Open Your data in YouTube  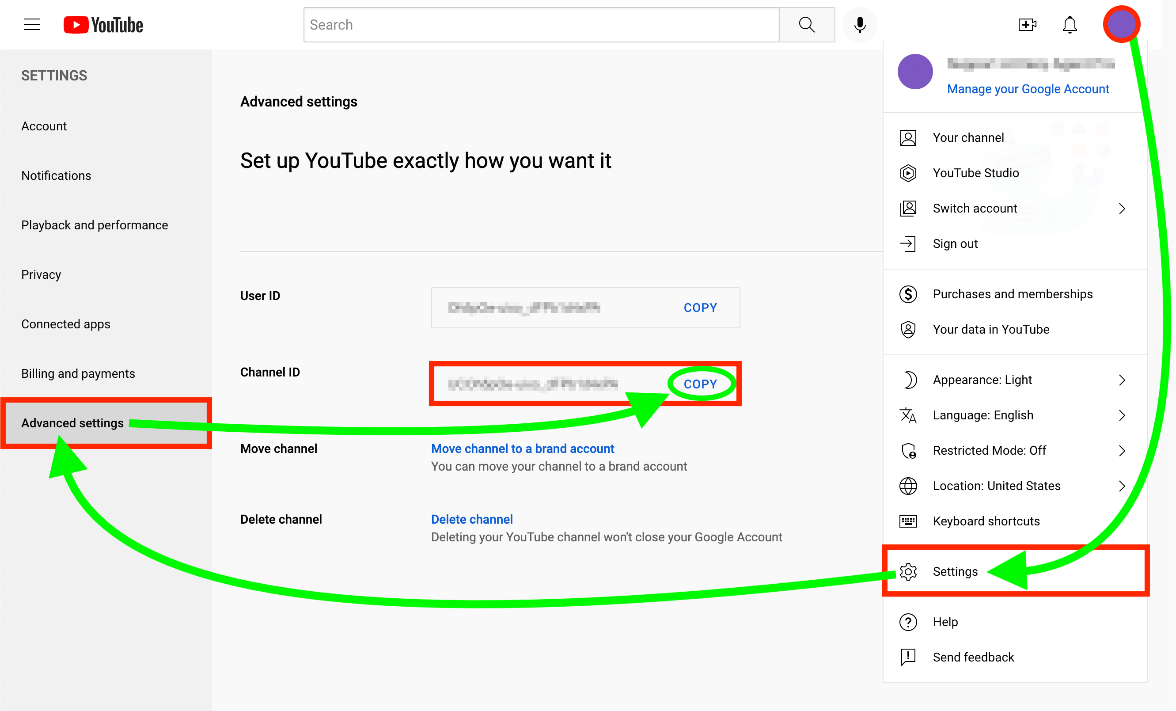click(1015, 330)
